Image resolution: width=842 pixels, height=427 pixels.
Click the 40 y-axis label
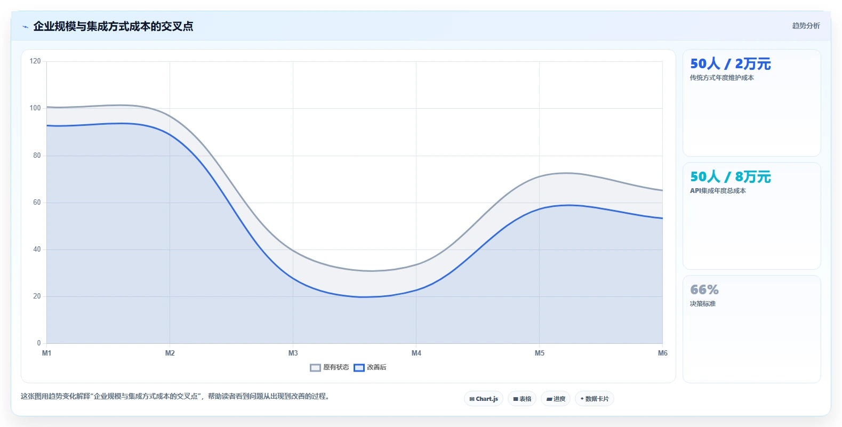[37, 249]
